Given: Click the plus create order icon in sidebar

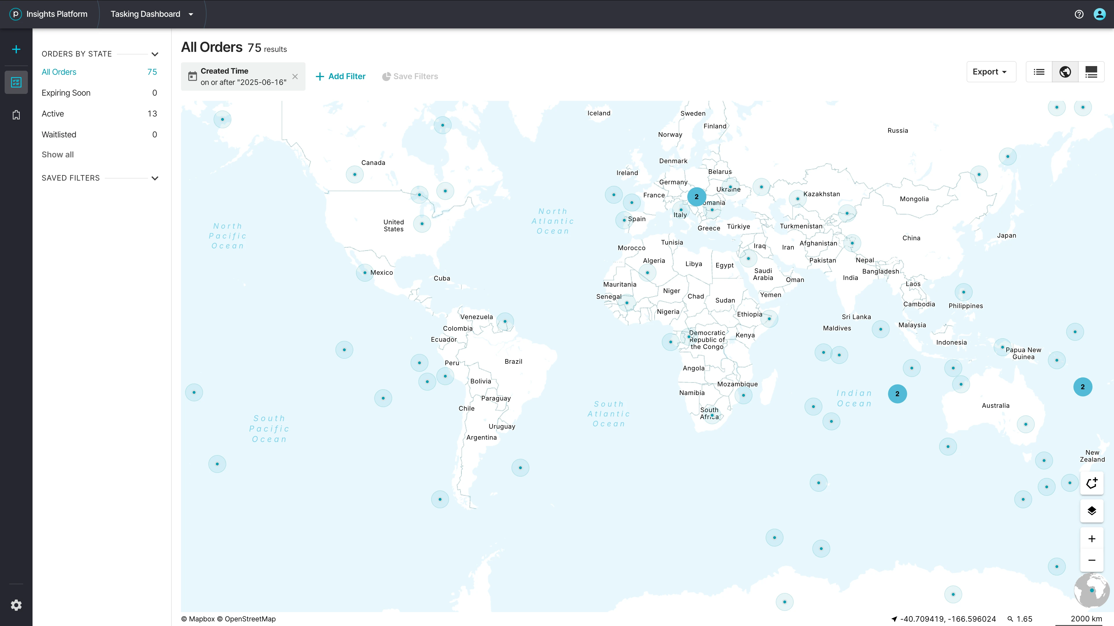Looking at the screenshot, I should [16, 49].
